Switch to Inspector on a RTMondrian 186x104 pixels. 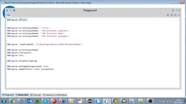(55, 95)
